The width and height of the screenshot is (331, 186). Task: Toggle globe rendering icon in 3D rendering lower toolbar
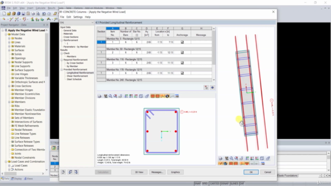(225, 164)
